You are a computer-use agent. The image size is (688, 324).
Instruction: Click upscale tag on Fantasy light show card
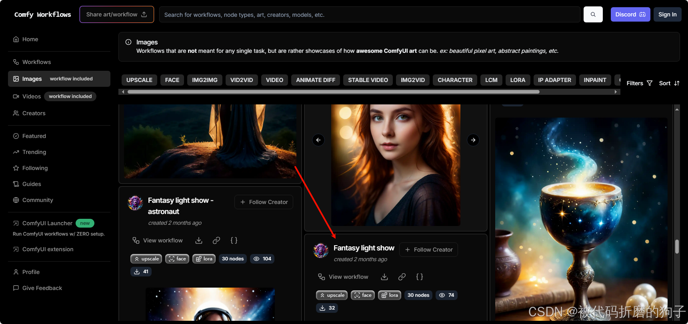tap(332, 295)
